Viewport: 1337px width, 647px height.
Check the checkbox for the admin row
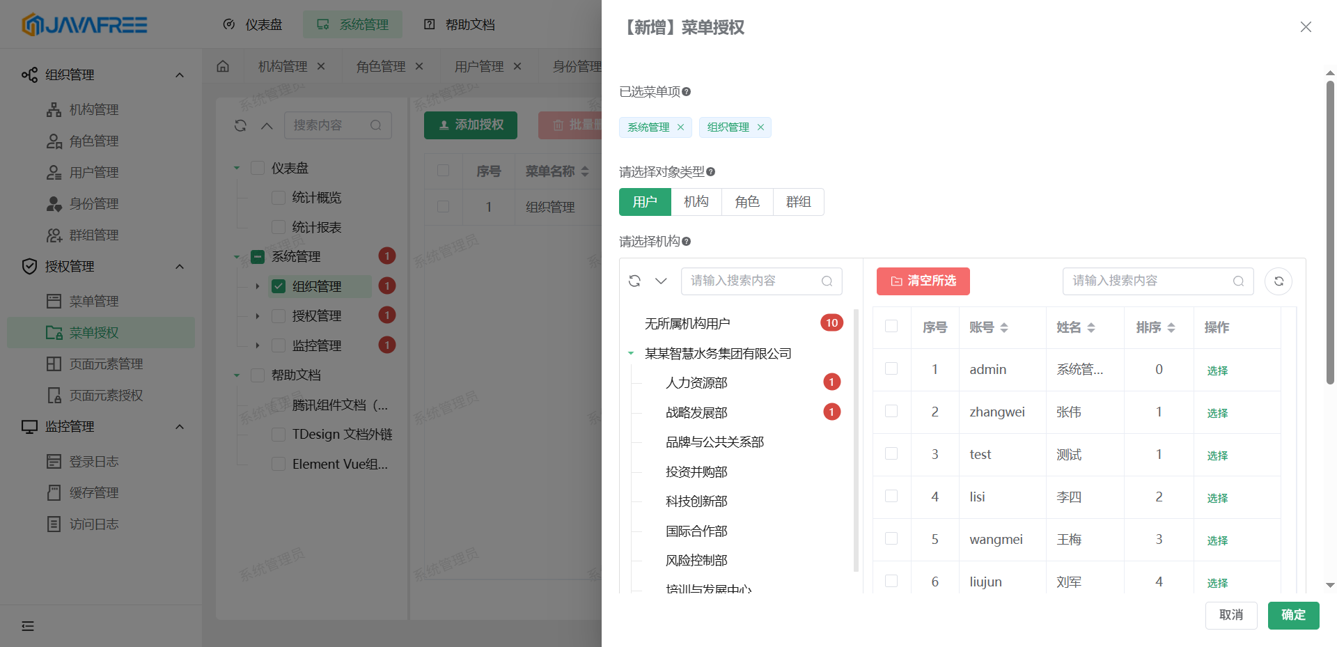click(891, 369)
